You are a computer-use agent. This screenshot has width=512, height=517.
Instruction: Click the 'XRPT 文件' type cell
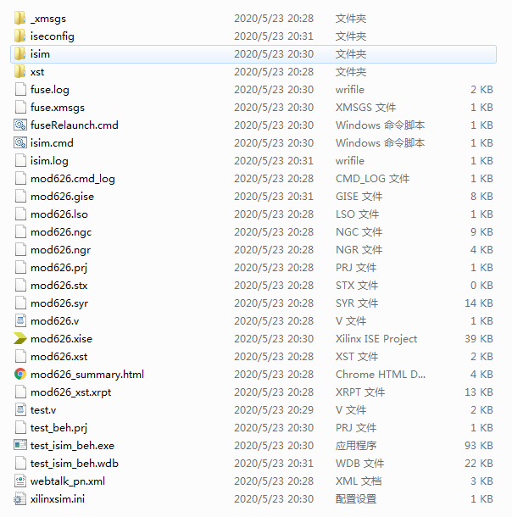click(x=360, y=392)
